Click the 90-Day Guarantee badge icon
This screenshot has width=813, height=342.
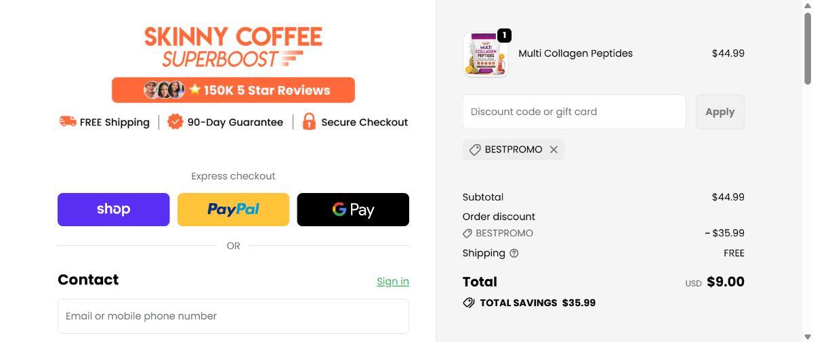point(175,122)
